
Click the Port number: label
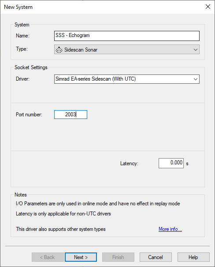coord(29,115)
